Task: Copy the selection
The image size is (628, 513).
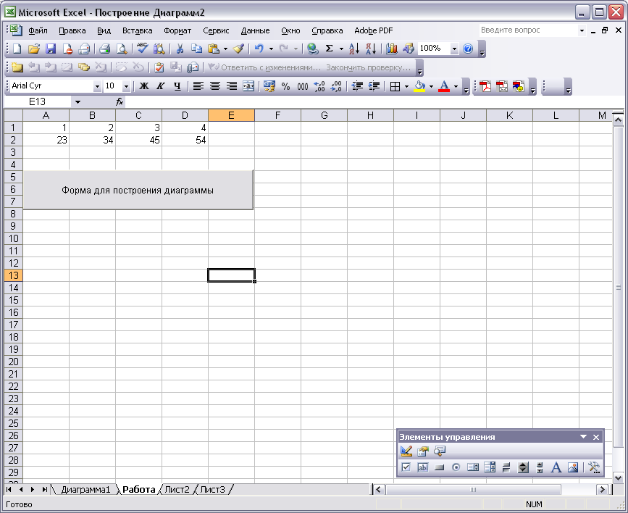Action: [x=196, y=49]
